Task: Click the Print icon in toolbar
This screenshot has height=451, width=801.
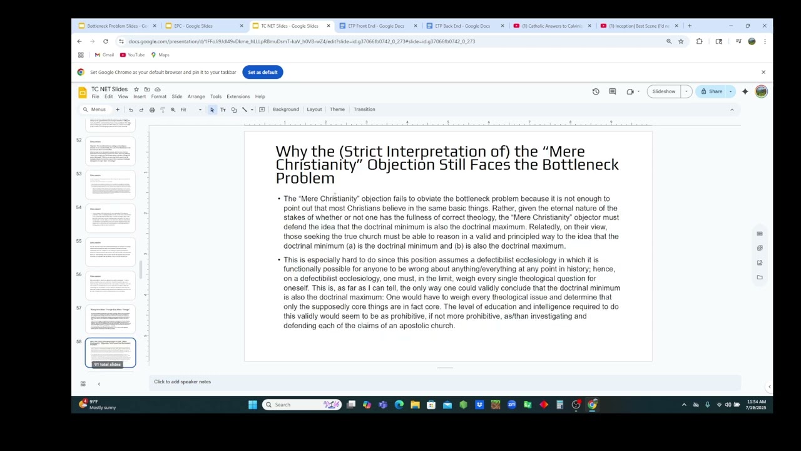Action: 152,110
